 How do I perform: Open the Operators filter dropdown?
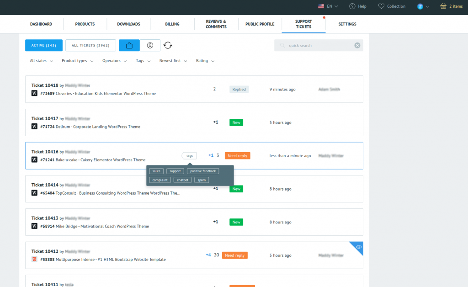[x=114, y=61]
